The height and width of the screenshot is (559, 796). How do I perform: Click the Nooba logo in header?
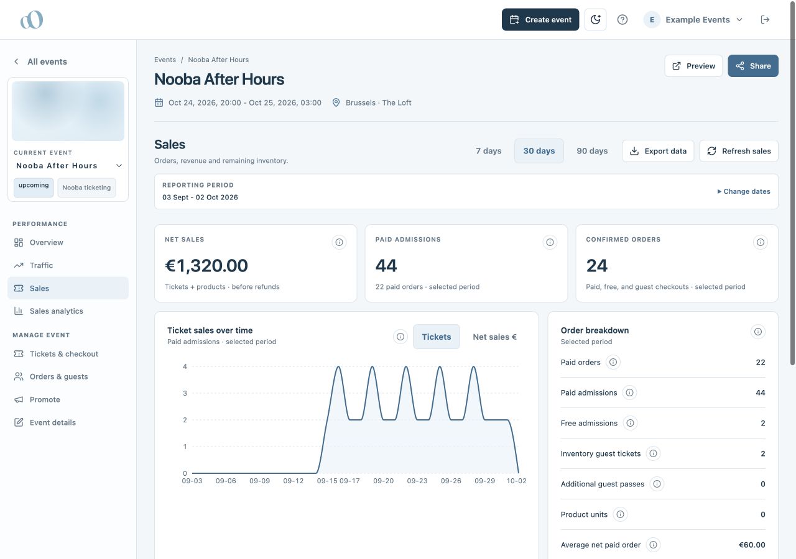tap(32, 19)
